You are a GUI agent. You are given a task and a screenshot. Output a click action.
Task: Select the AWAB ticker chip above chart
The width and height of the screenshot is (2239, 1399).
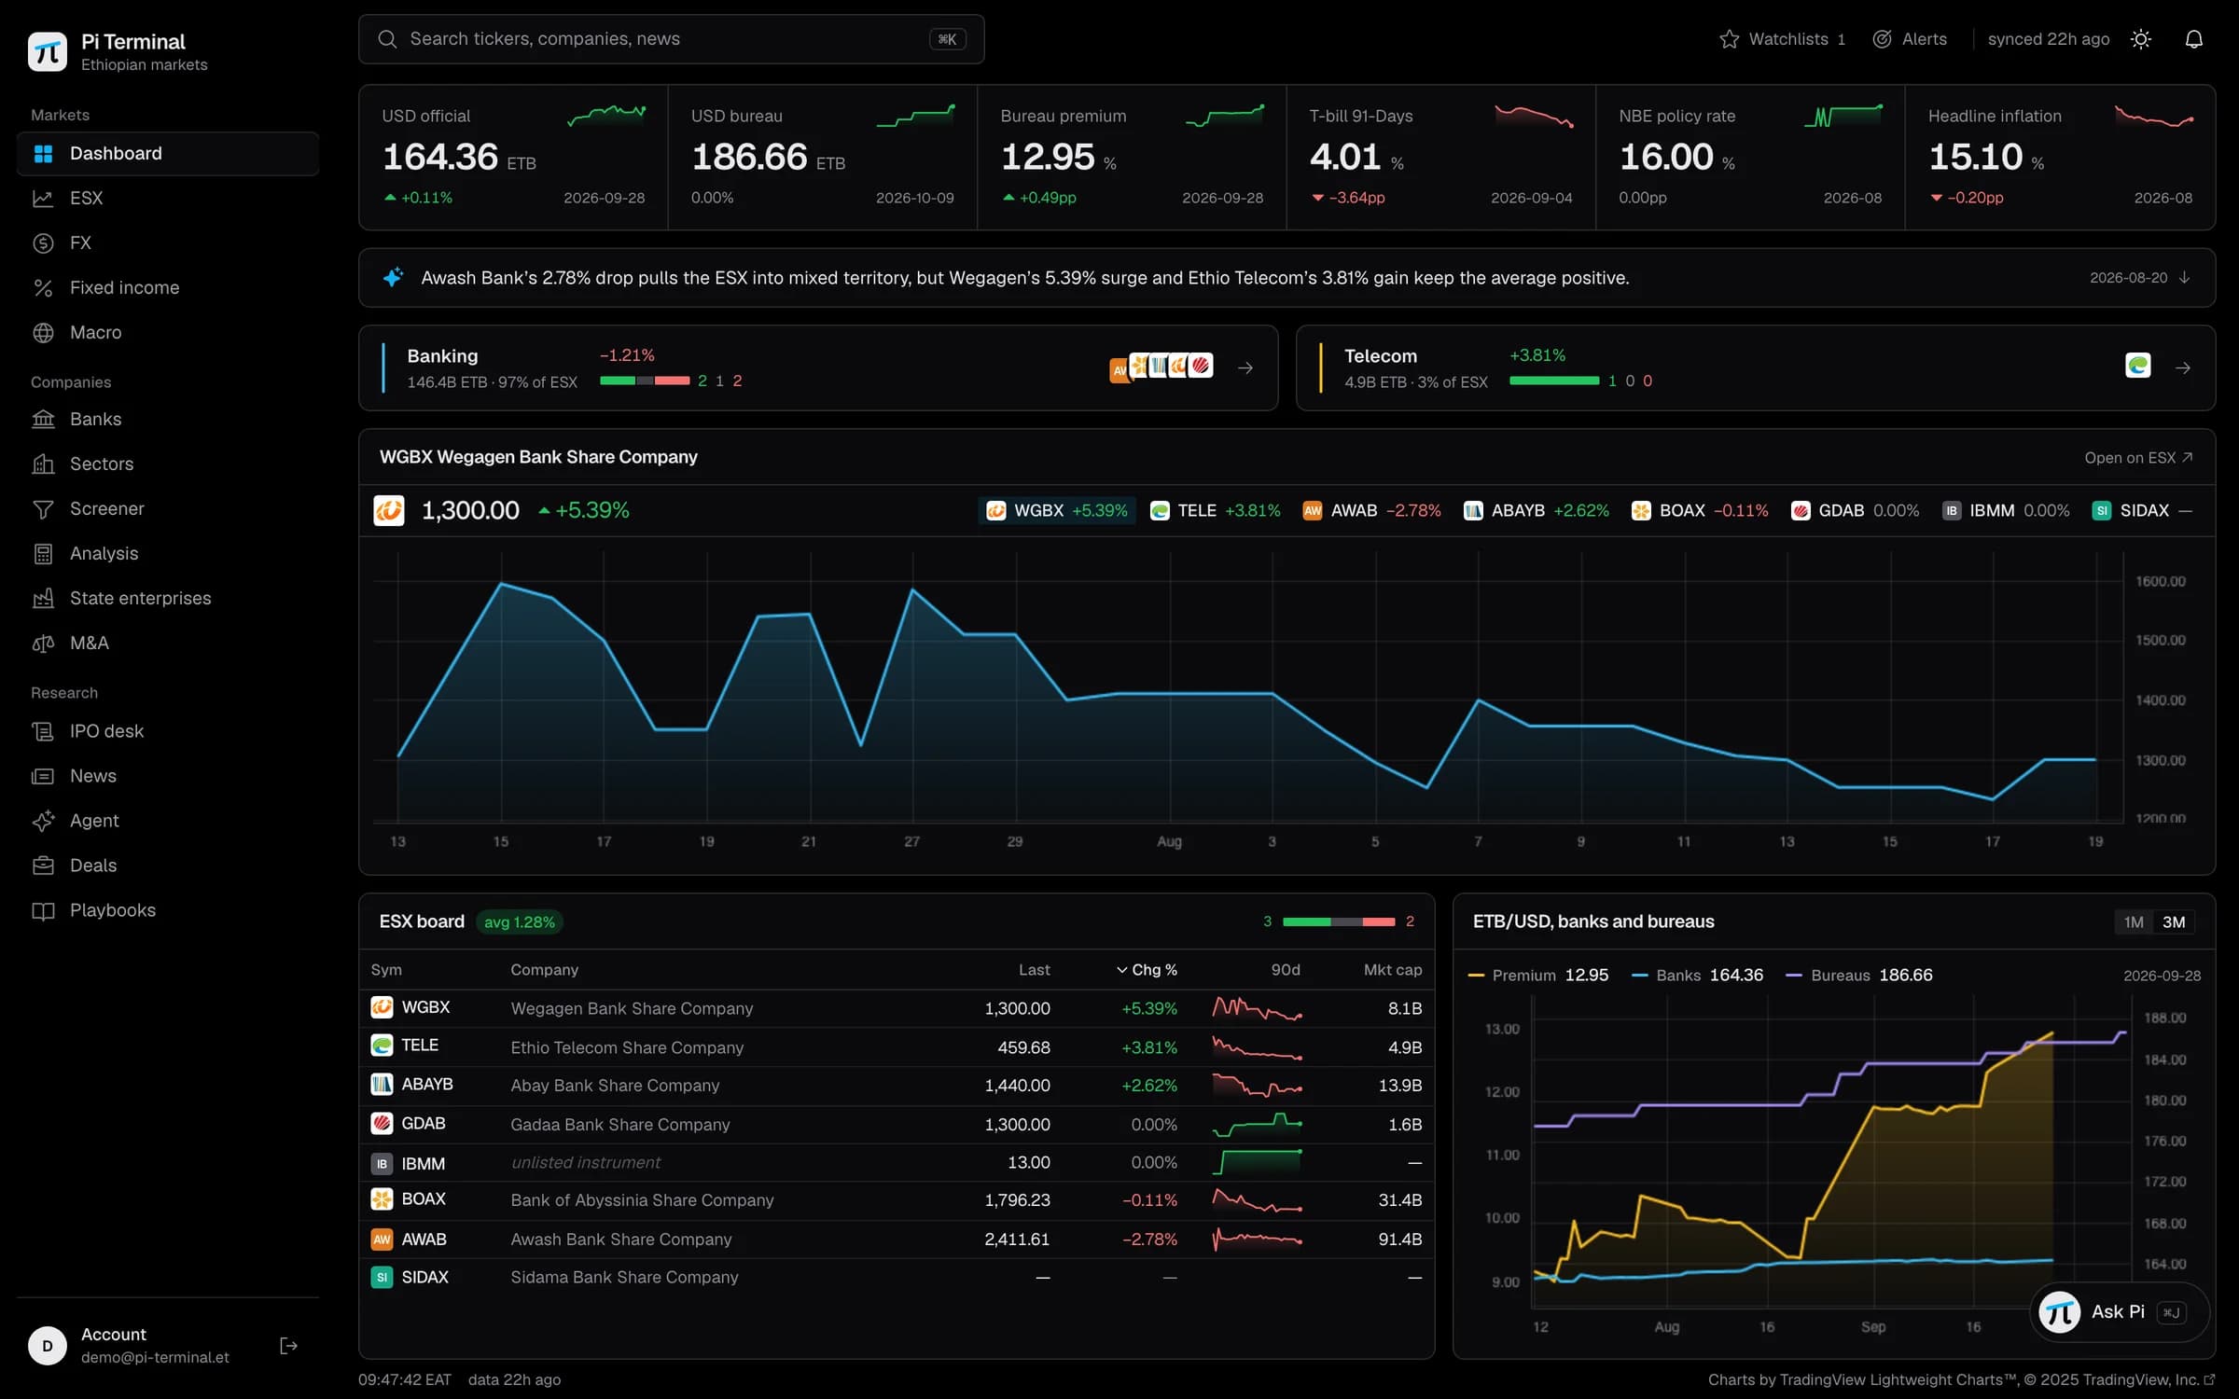(x=1371, y=511)
